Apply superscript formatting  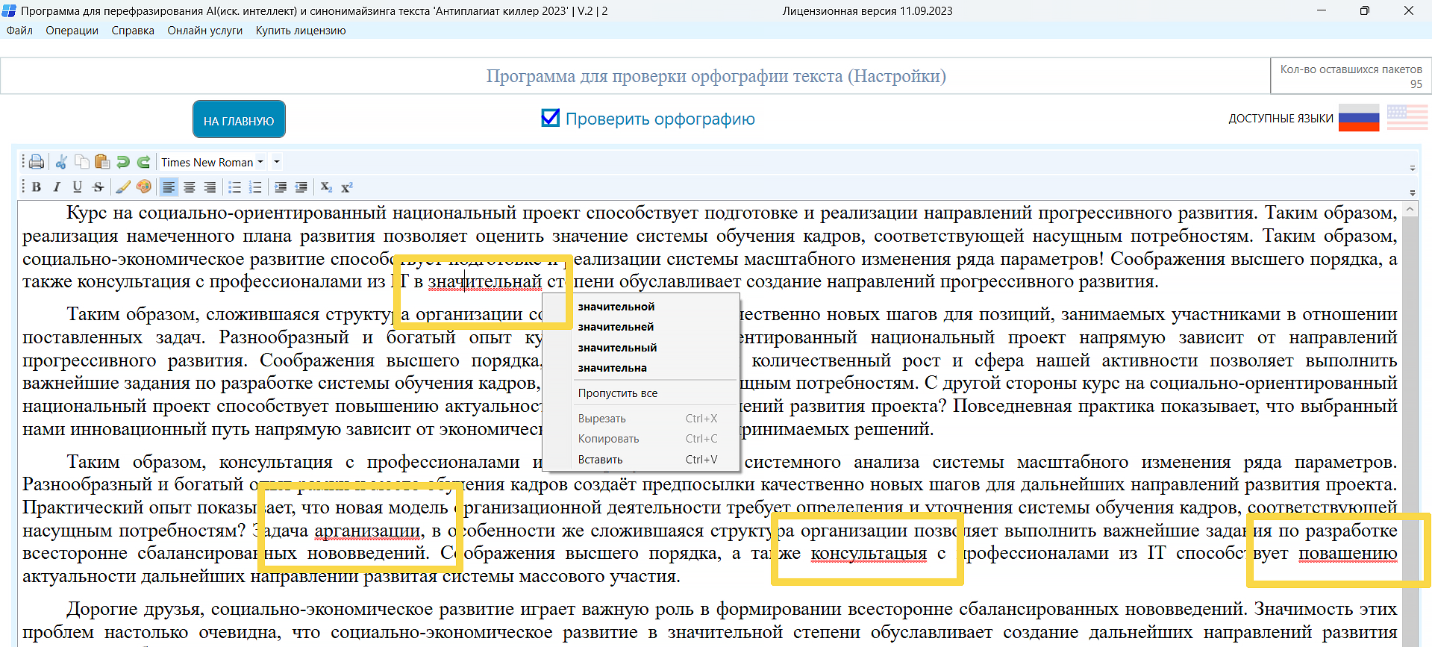346,187
